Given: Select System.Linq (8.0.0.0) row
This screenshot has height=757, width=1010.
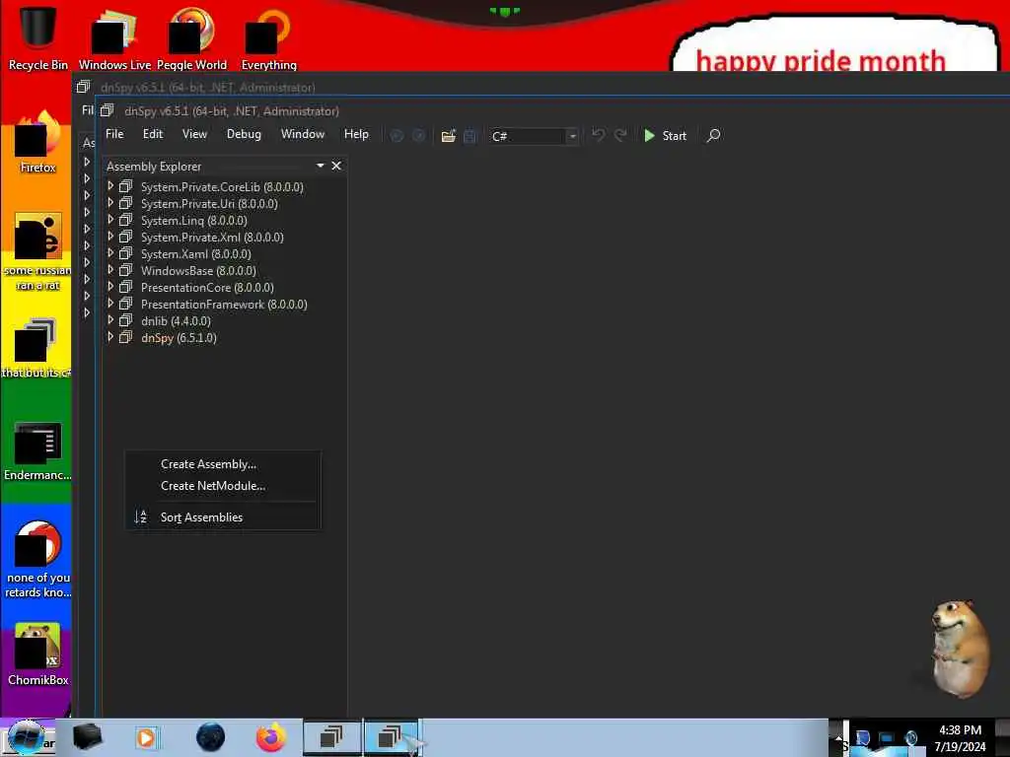Looking at the screenshot, I should click(194, 220).
